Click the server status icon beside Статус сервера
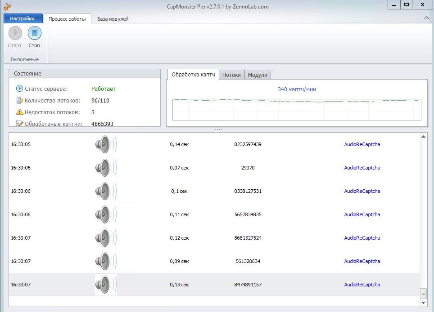 click(19, 89)
